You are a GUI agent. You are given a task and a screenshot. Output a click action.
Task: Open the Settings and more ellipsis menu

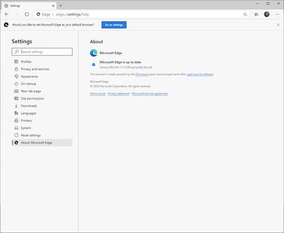tap(277, 14)
